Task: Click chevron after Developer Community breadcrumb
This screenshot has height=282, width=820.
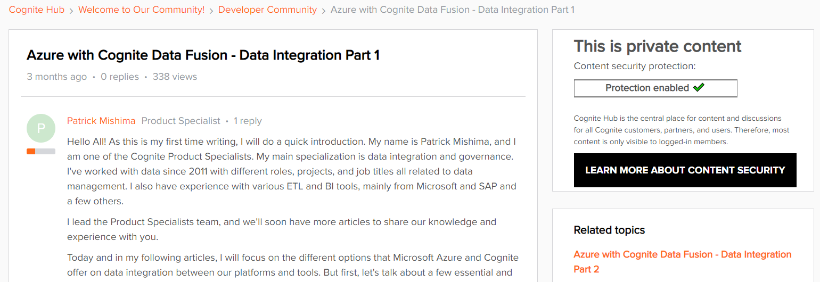Action: point(324,11)
